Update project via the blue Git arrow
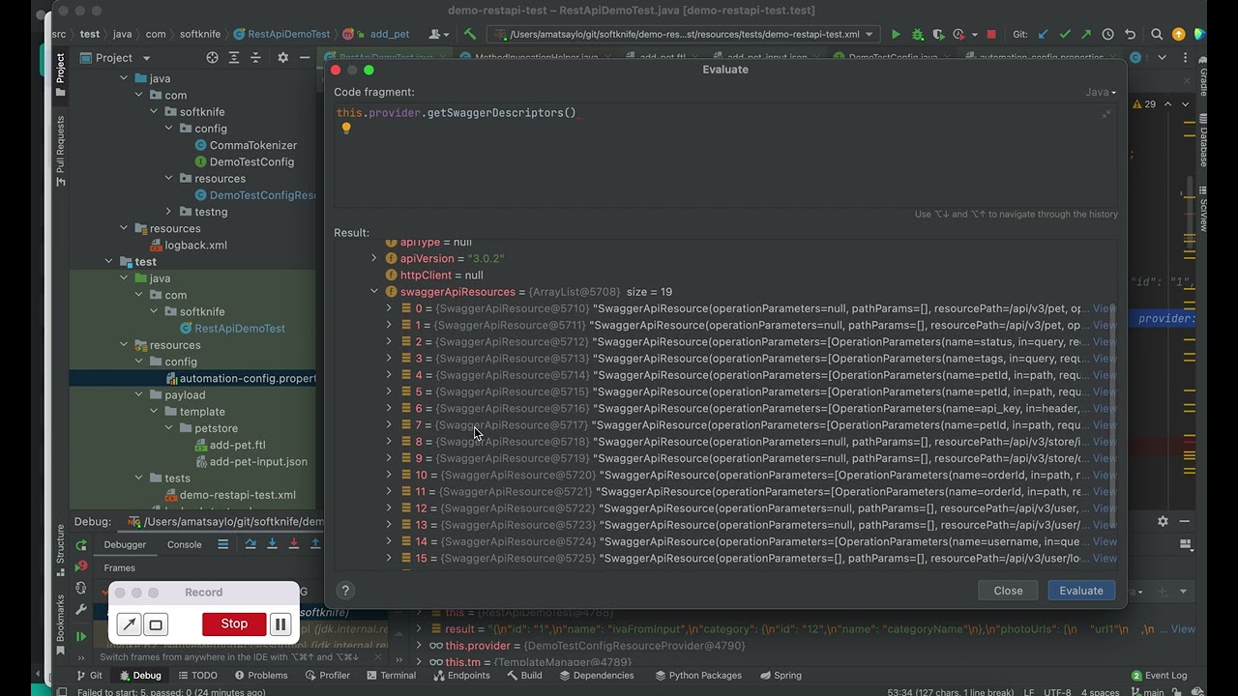1238x696 pixels. click(1043, 34)
